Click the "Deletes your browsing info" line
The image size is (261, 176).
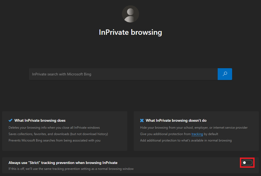(54, 128)
